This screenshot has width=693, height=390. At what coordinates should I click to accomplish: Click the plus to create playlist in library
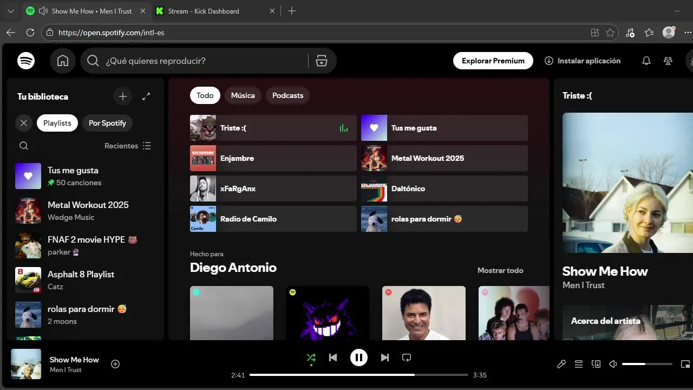123,96
